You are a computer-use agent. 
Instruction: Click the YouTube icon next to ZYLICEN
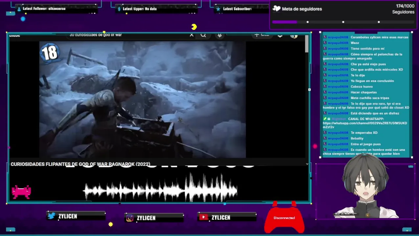pos(203,217)
